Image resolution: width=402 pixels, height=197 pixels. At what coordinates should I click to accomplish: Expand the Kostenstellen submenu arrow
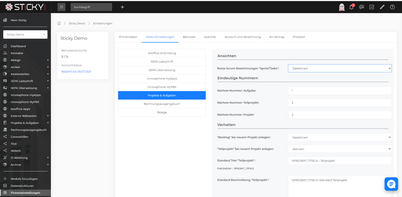pyautogui.click(x=48, y=74)
